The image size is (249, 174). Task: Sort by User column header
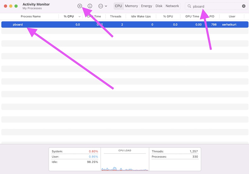(232, 16)
